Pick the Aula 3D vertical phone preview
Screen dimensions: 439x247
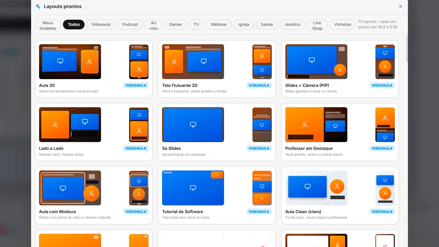point(139,62)
